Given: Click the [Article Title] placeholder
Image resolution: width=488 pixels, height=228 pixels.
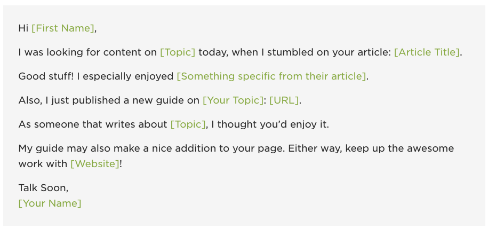Looking at the screenshot, I should 427,52.
